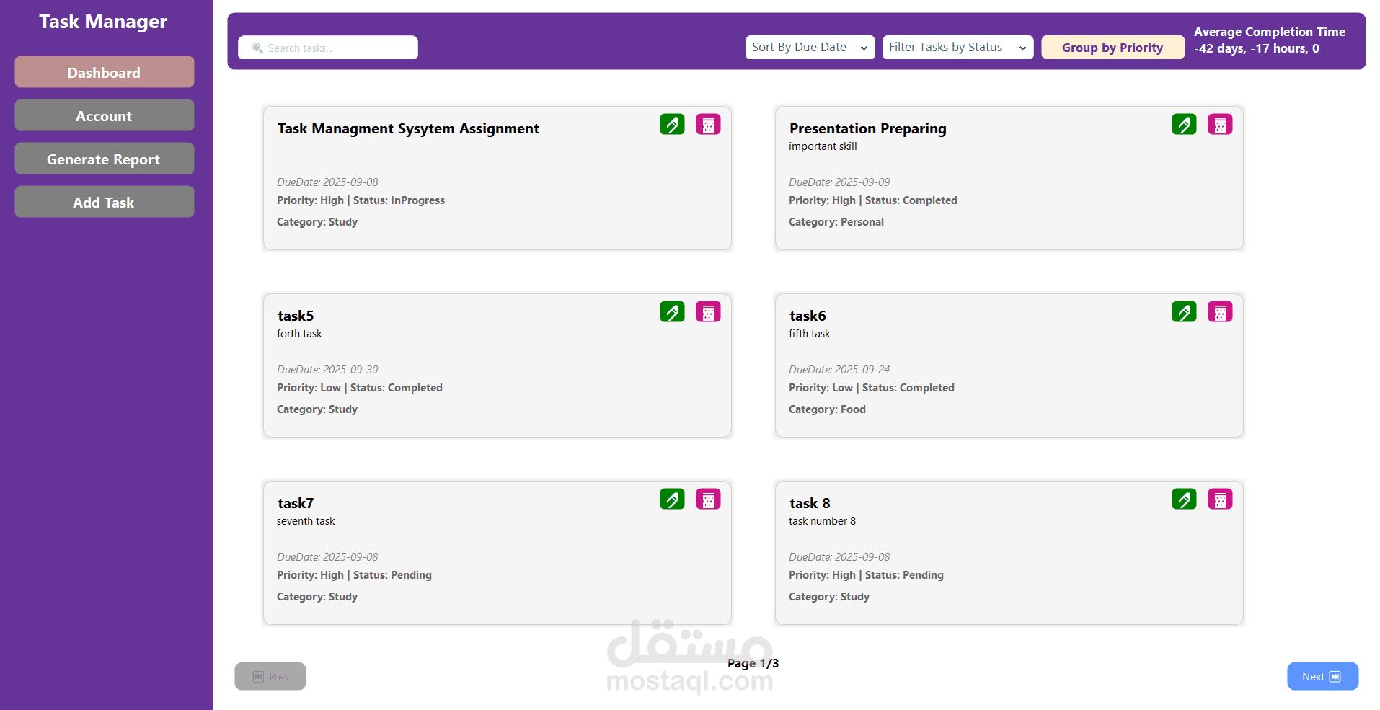Edit task7 with the green pencil icon
This screenshot has width=1380, height=710.
pyautogui.click(x=672, y=499)
